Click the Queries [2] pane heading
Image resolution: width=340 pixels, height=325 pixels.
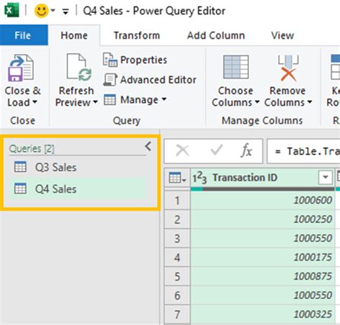tap(32, 149)
